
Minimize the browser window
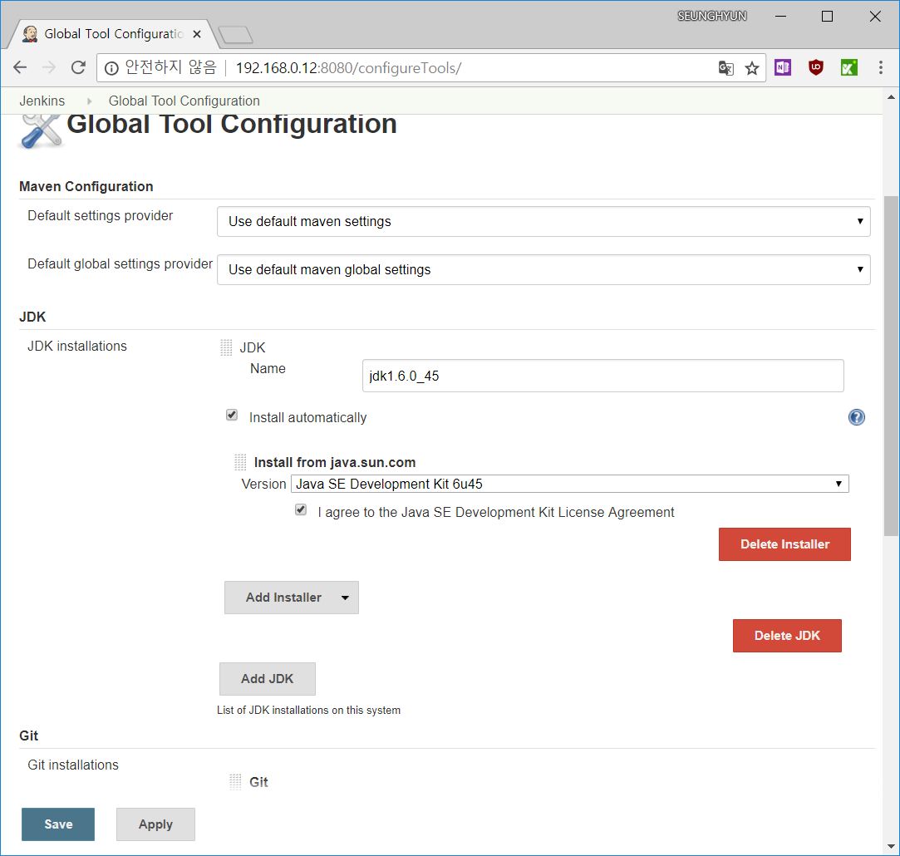(x=780, y=16)
